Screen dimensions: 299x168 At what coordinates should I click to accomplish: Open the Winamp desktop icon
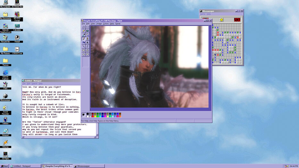pos(5,143)
